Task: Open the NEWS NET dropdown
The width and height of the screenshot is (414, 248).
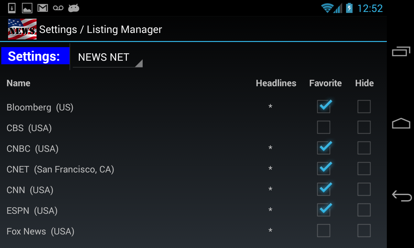Action: point(107,57)
